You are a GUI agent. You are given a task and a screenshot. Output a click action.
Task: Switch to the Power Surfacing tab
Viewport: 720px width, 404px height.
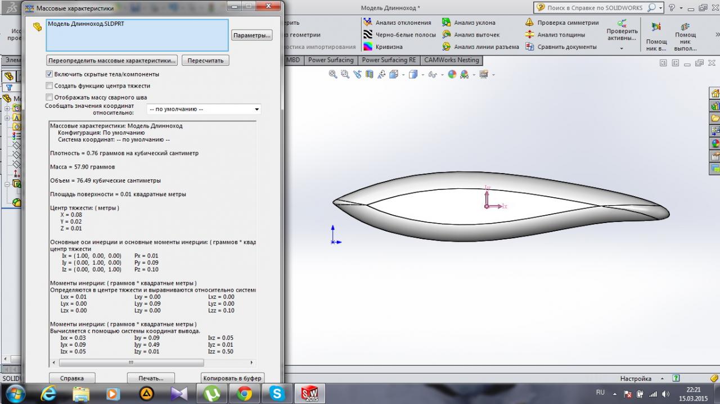331,60
